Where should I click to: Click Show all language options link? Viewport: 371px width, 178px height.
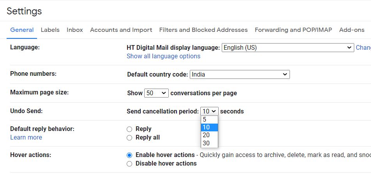164,56
